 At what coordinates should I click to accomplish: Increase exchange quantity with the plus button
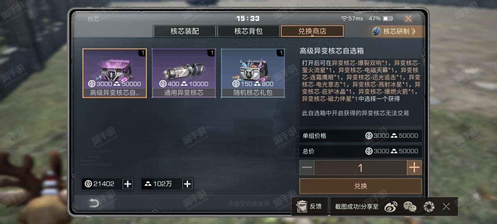pyautogui.click(x=414, y=168)
